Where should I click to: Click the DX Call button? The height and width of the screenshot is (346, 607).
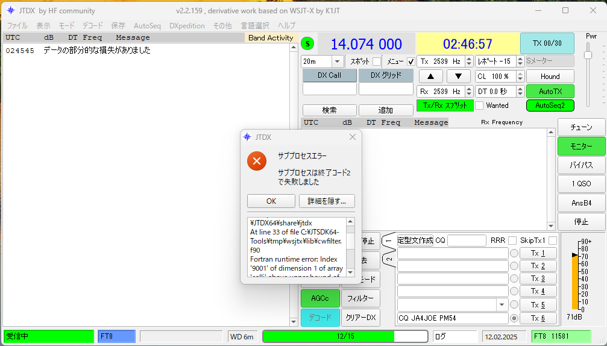(330, 75)
